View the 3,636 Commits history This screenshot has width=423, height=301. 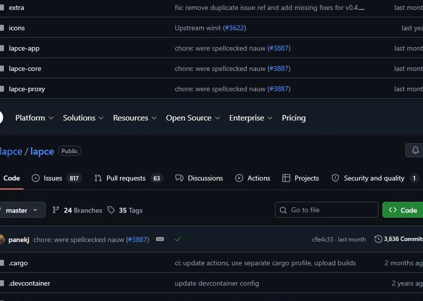pyautogui.click(x=399, y=239)
